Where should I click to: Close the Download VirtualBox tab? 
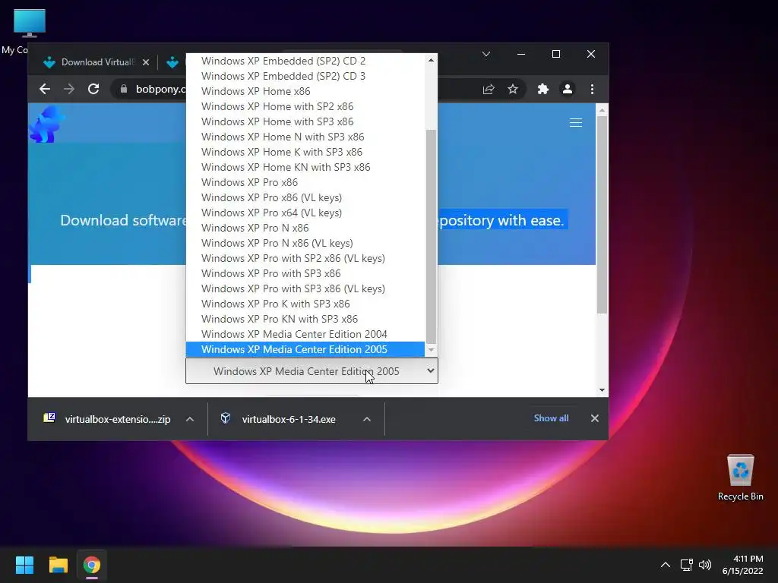145,62
